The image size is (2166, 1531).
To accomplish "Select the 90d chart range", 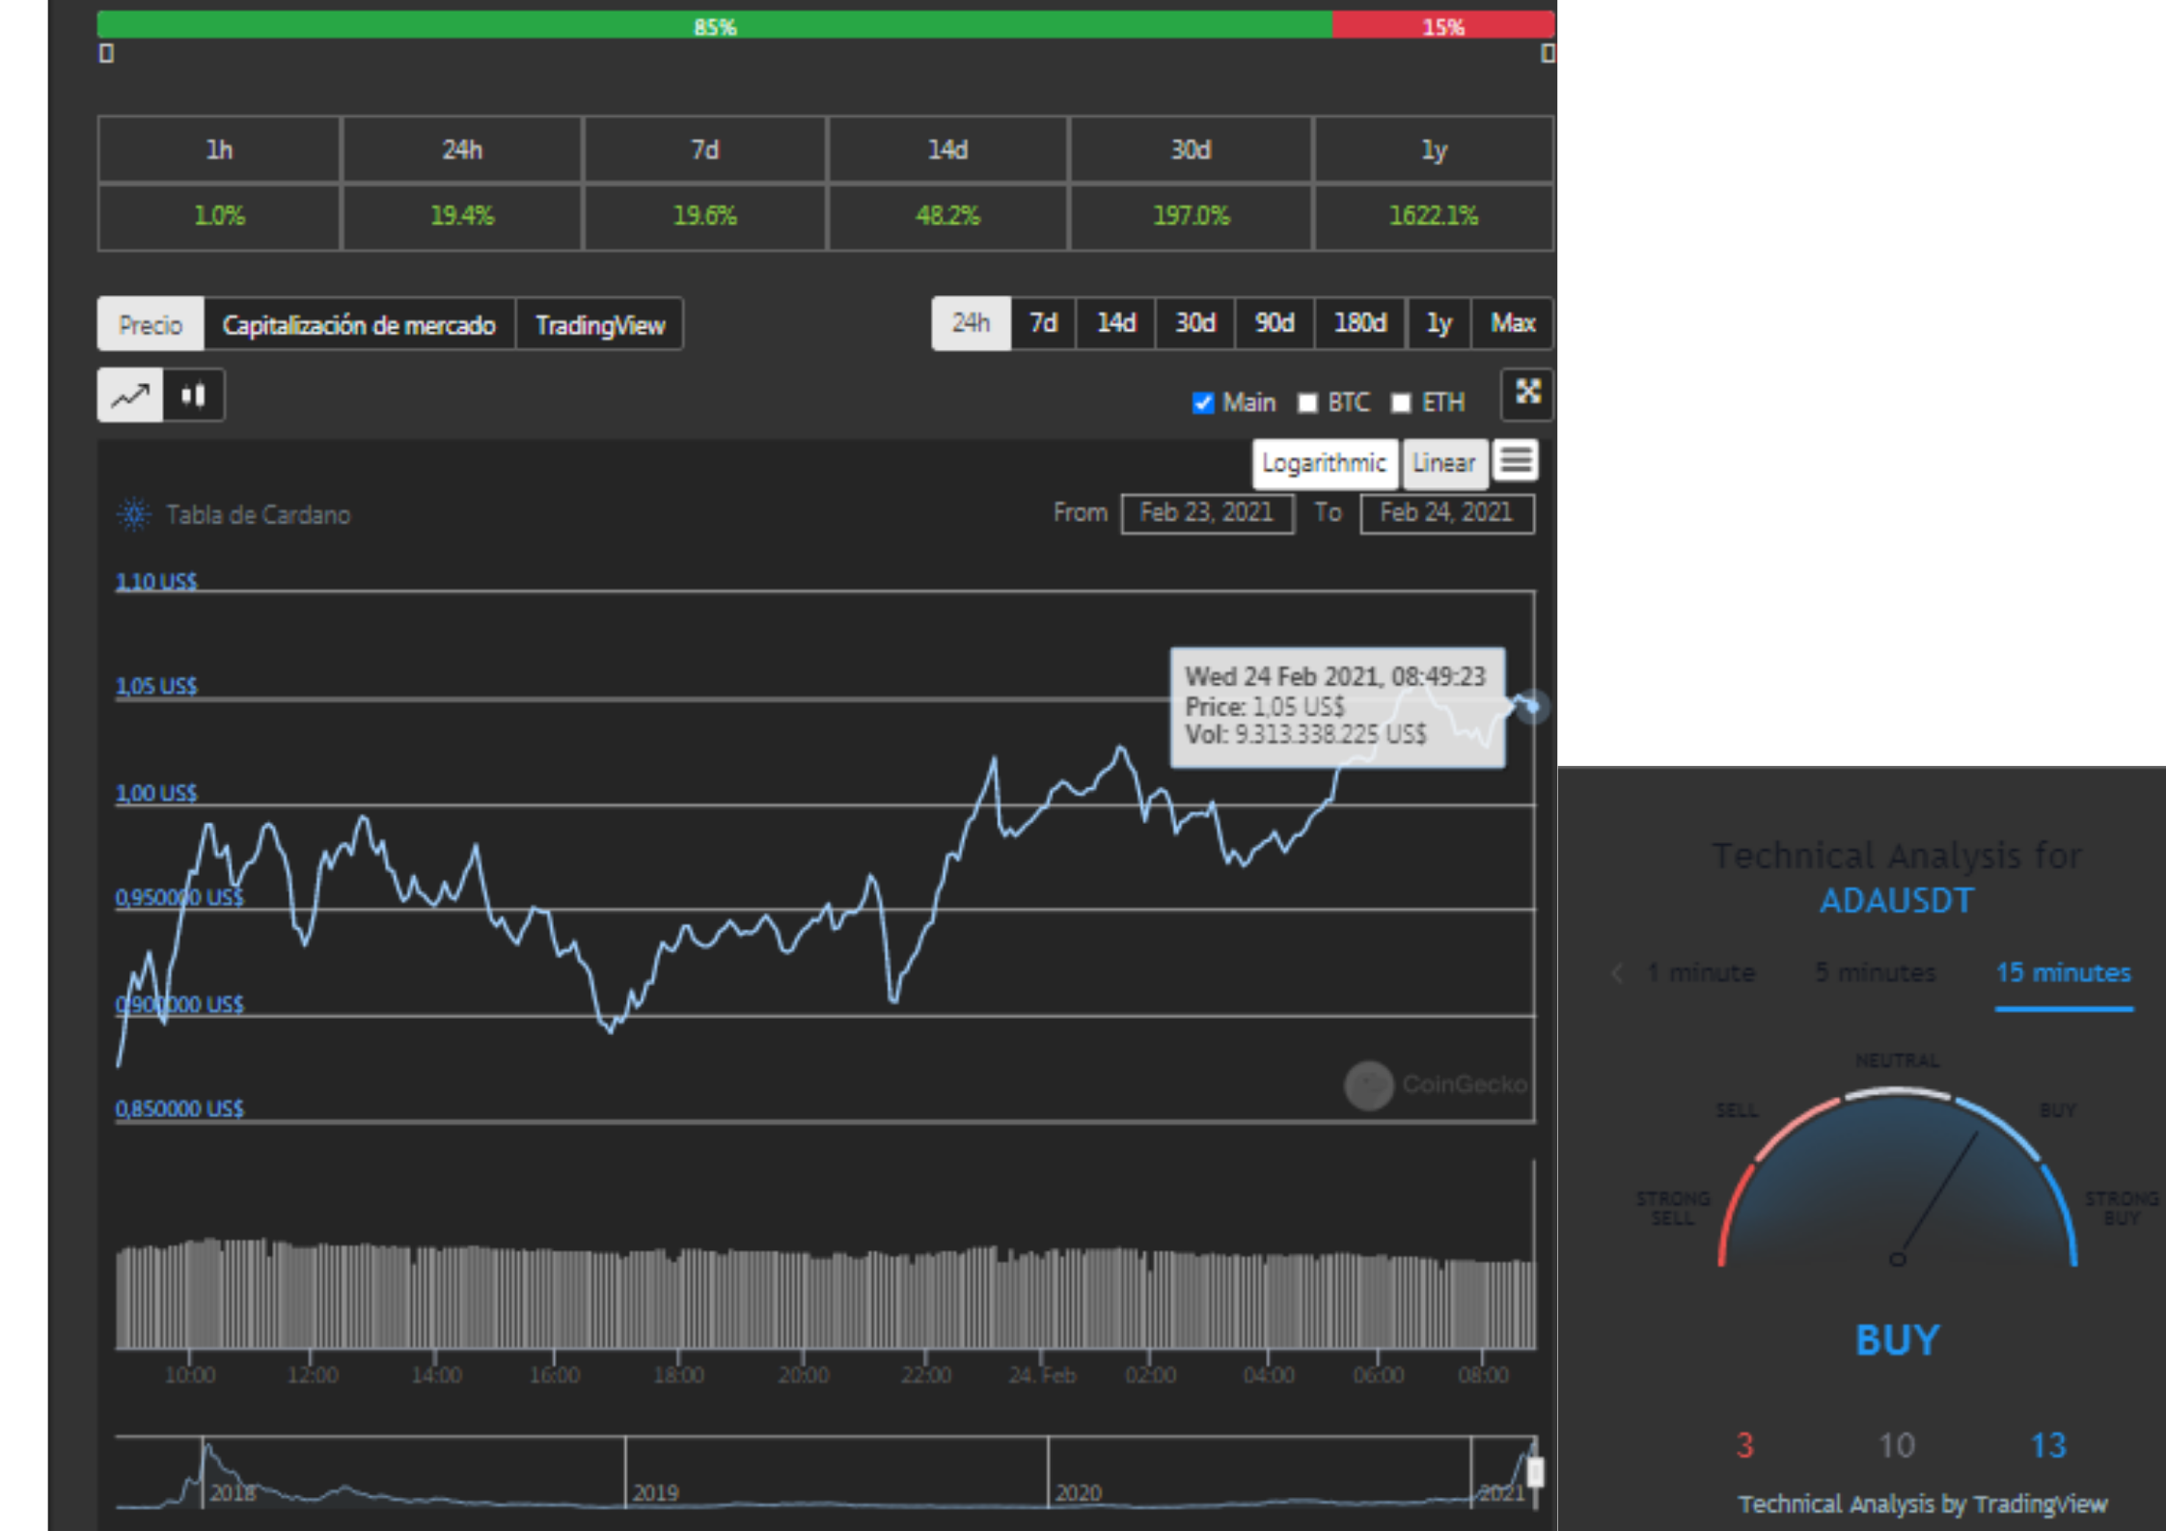I will [x=1275, y=322].
